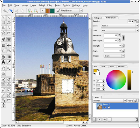Viewport: 140px width, 128px height.
Task: Select the Polygon tool
Action: pyautogui.click(x=3, y=28)
